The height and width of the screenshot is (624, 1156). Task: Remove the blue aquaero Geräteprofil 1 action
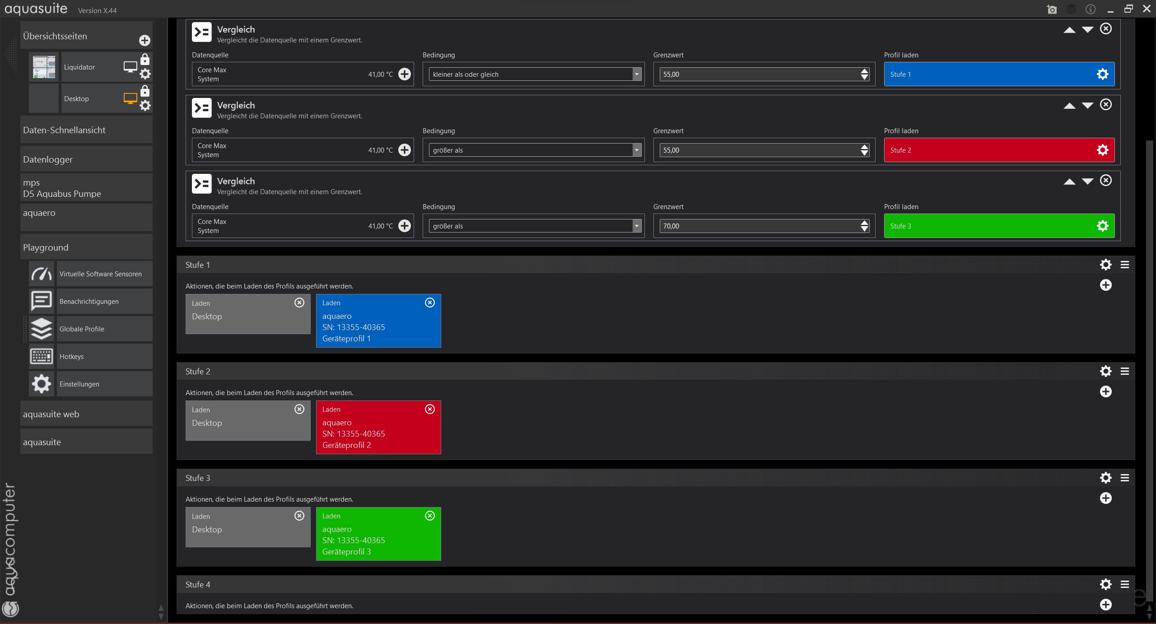point(430,303)
